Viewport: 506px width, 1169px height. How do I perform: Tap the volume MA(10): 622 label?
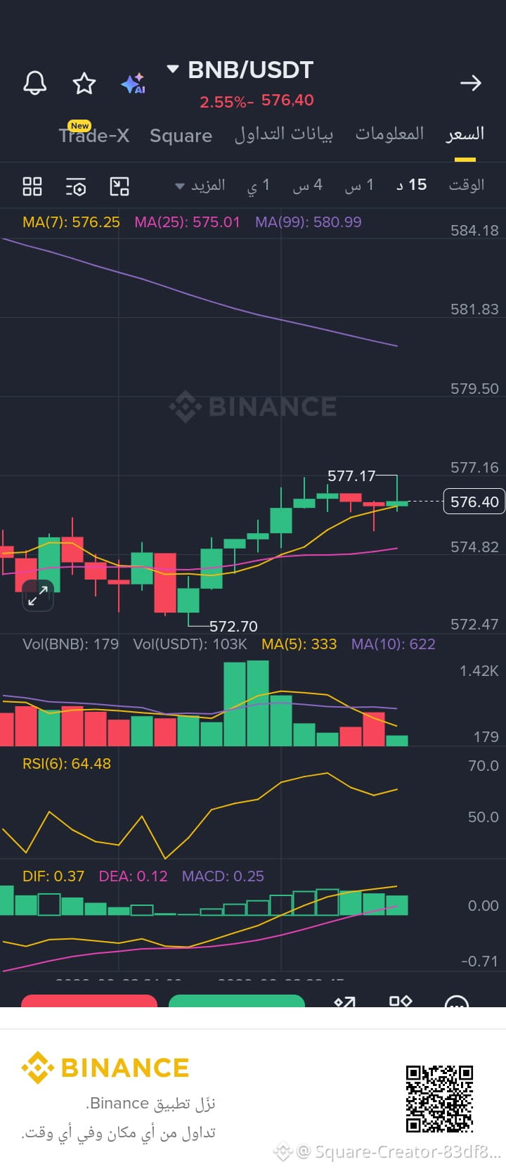point(393,644)
